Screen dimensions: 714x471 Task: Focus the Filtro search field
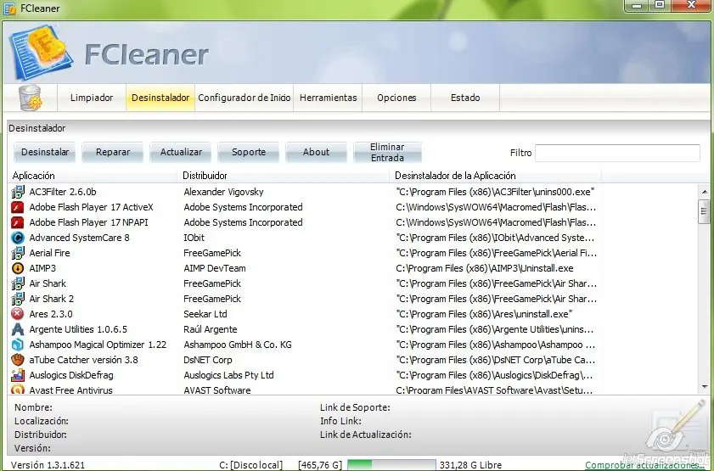(x=617, y=153)
